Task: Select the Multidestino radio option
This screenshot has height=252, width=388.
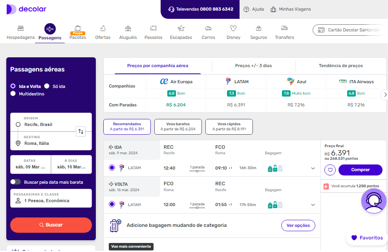Action: pyautogui.click(x=13, y=94)
